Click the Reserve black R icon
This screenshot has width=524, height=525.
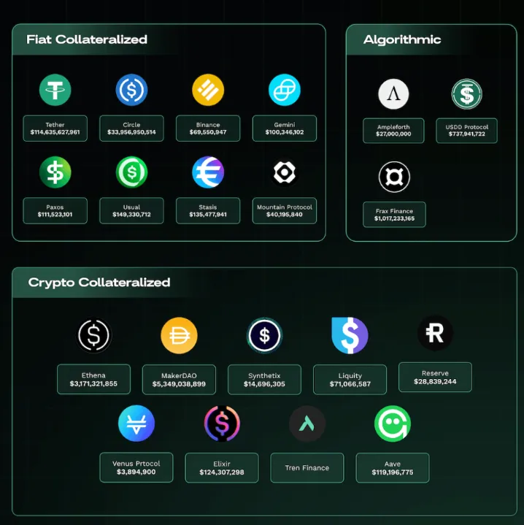coord(435,333)
